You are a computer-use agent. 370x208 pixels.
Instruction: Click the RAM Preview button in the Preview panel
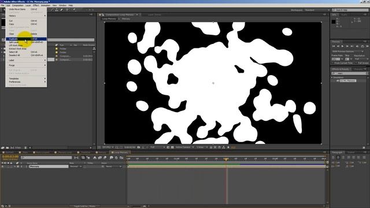pyautogui.click(x=367, y=46)
